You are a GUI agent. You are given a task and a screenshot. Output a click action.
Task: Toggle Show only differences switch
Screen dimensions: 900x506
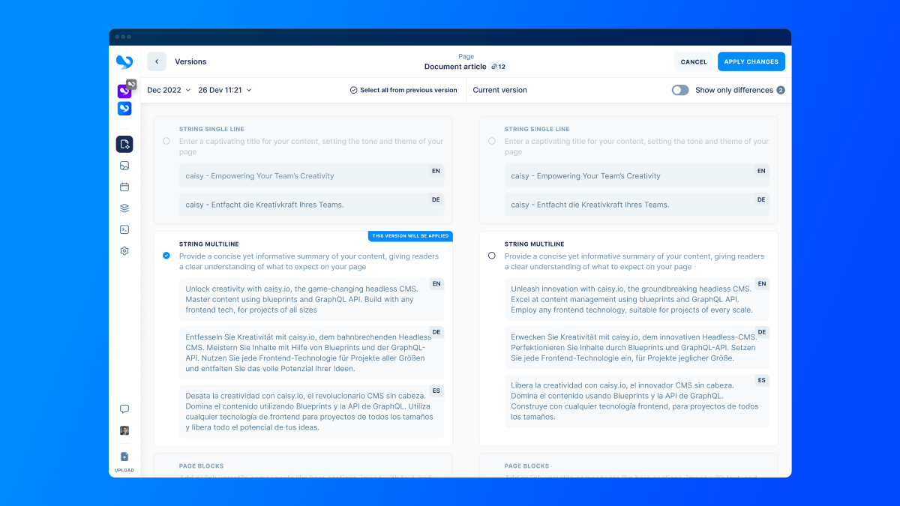click(x=680, y=90)
